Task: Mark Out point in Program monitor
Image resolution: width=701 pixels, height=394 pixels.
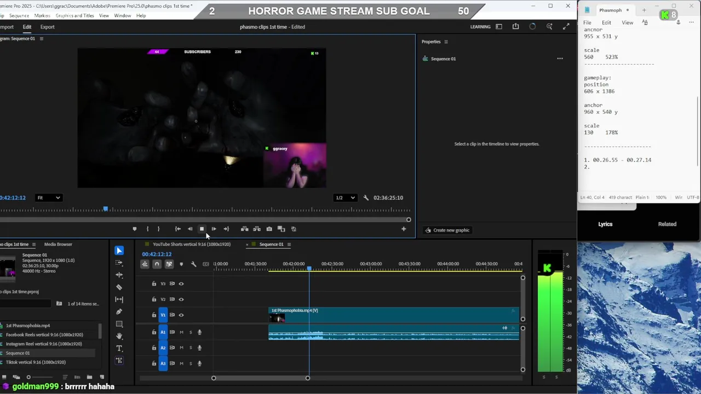Action: coord(158,229)
